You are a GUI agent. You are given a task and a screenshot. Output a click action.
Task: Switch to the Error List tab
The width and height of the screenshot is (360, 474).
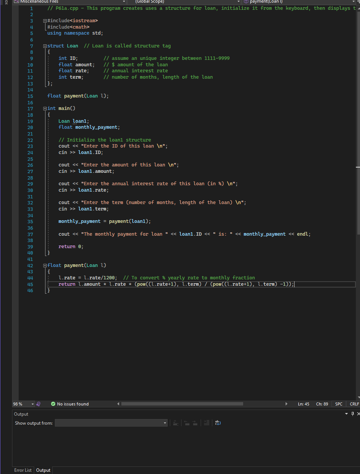(x=23, y=470)
